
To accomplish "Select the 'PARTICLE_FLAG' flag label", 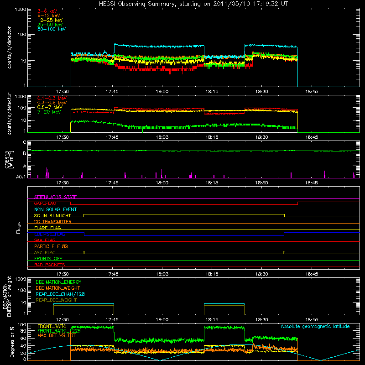I will point(51,246).
